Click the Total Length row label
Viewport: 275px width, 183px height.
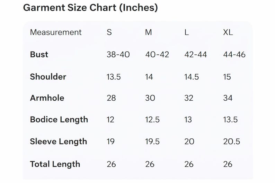point(55,164)
